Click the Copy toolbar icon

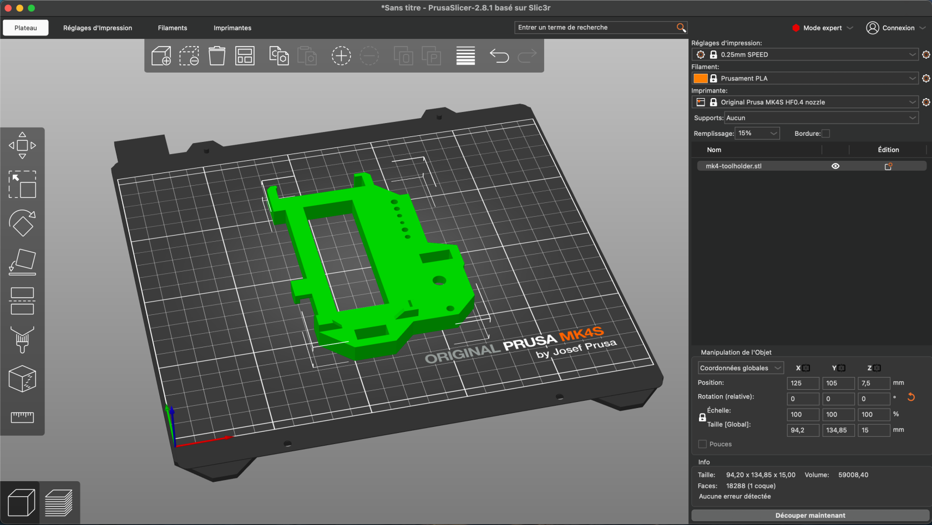tap(279, 56)
